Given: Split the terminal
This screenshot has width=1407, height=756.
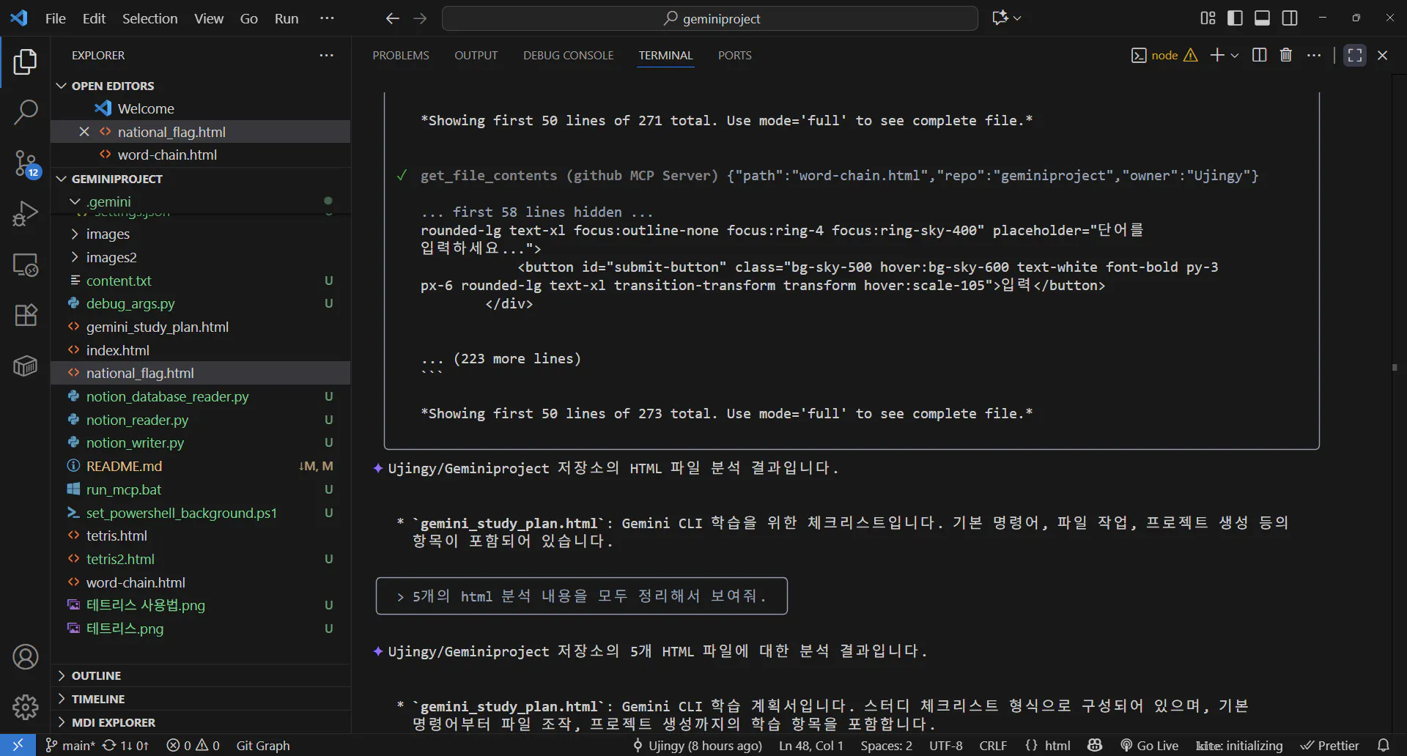Looking at the screenshot, I should tap(1260, 55).
